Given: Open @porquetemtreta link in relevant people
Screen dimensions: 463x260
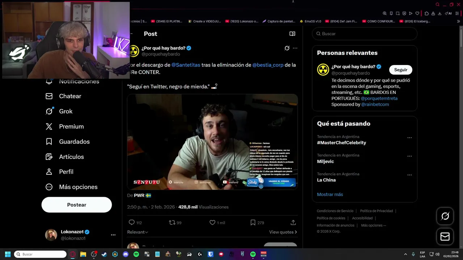Looking at the screenshot, I should (x=379, y=98).
